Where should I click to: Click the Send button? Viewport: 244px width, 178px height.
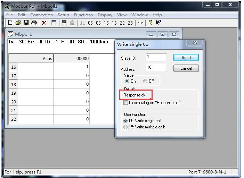[x=186, y=58]
